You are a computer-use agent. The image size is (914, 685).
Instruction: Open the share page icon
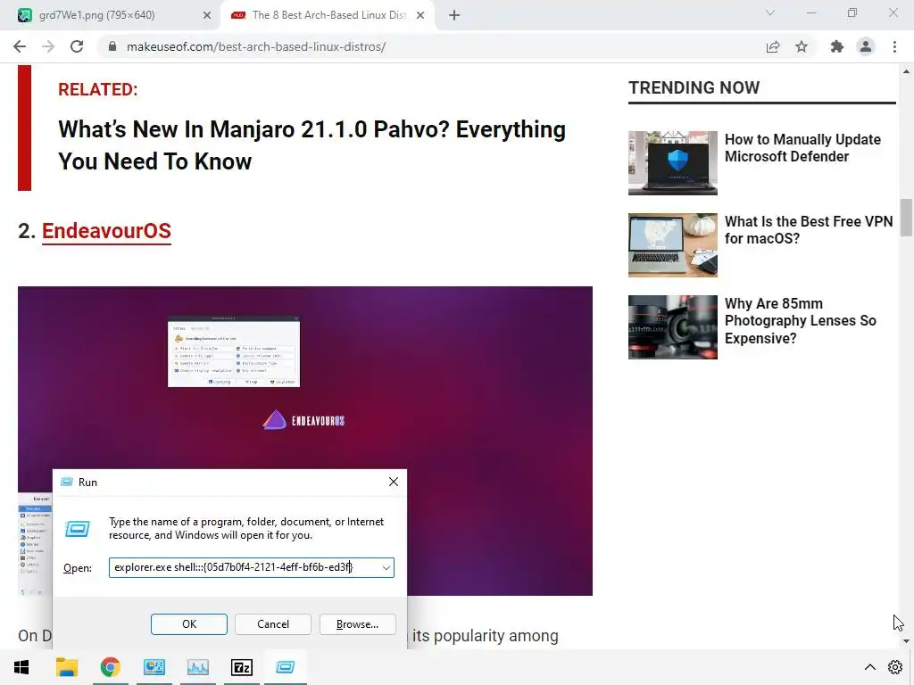click(x=773, y=46)
